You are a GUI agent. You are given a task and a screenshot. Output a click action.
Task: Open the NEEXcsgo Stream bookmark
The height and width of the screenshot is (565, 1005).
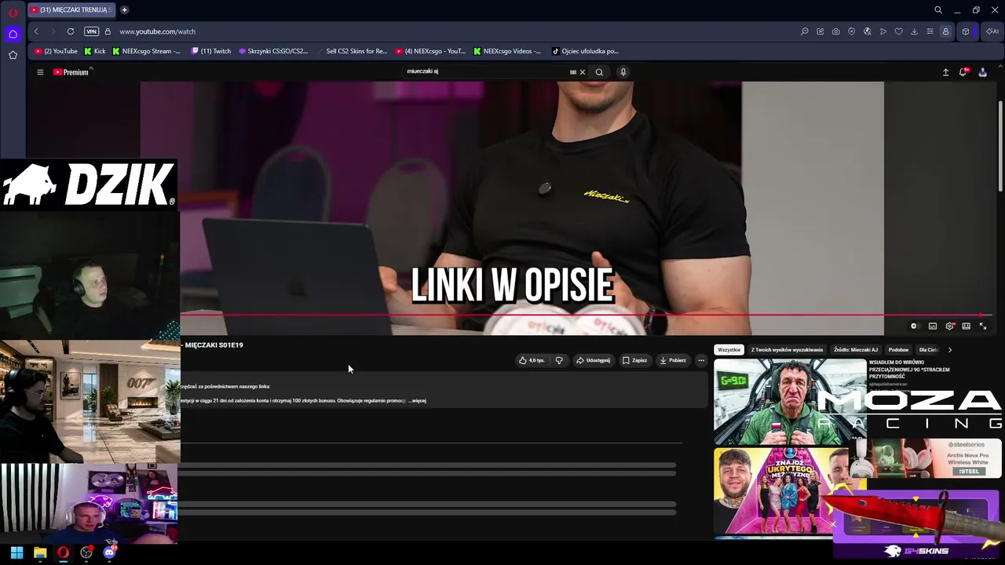click(147, 51)
